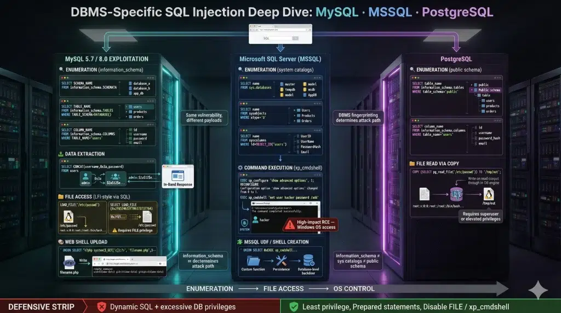Image resolution: width=561 pixels, height=313 pixels.
Task: Select the Persistence tools icon
Action: [x=281, y=261]
